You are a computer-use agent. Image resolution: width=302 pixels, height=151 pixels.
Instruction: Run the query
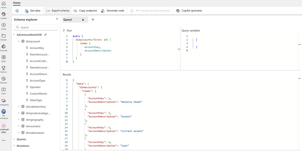68,31
